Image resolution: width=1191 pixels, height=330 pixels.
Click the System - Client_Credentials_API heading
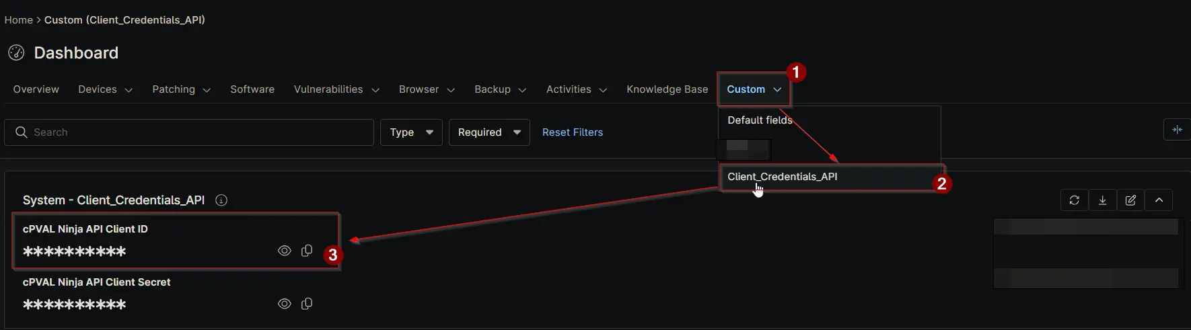114,200
